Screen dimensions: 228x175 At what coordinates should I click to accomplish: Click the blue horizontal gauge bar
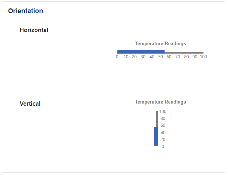click(x=141, y=52)
